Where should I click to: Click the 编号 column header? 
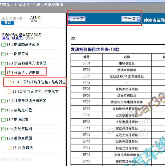tap(86, 57)
